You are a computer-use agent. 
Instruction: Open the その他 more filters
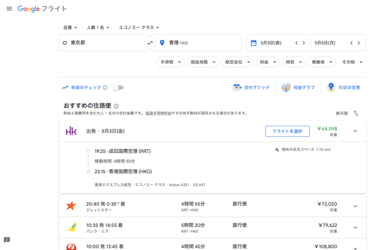click(x=352, y=62)
